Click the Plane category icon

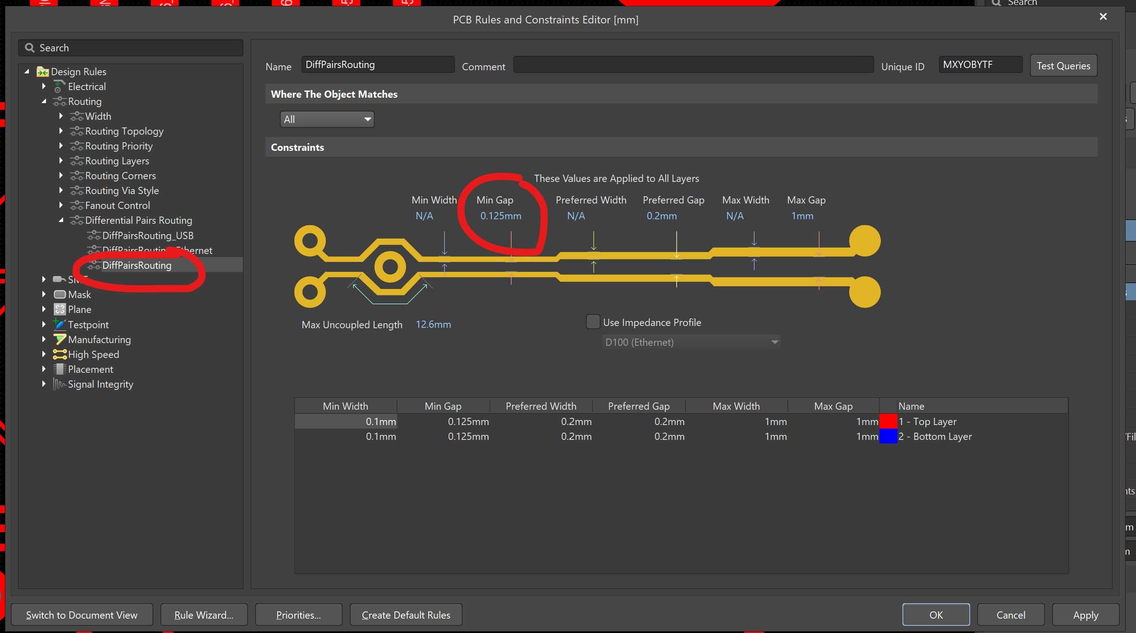[60, 309]
